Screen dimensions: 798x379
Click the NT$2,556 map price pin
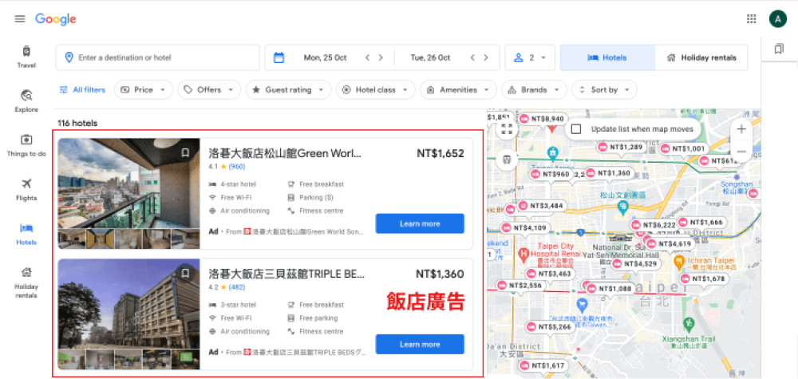(x=519, y=286)
